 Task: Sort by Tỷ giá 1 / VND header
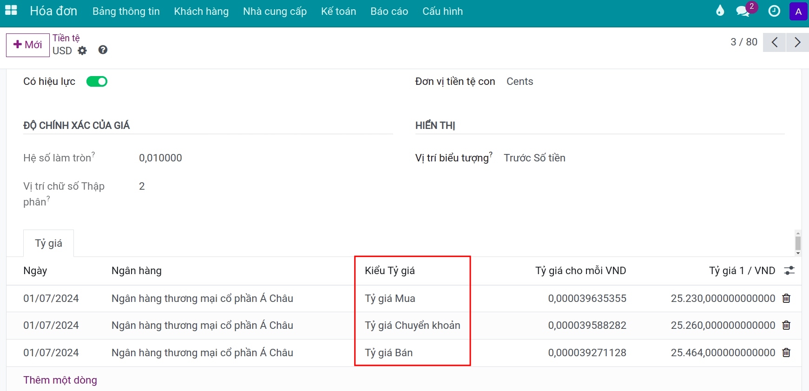coord(742,271)
